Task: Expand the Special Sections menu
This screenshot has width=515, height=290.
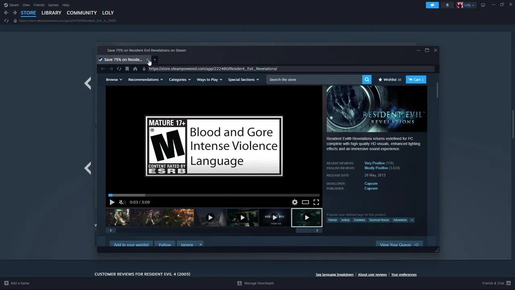Action: point(243,80)
